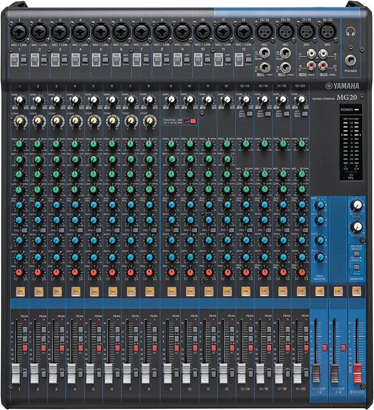Click the channel 8 COMP knob
The image size is (374, 410).
point(149,121)
